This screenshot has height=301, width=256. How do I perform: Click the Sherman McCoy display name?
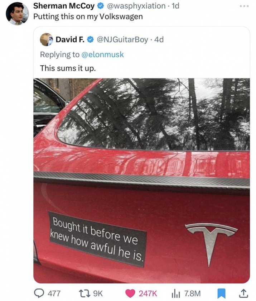[64, 6]
